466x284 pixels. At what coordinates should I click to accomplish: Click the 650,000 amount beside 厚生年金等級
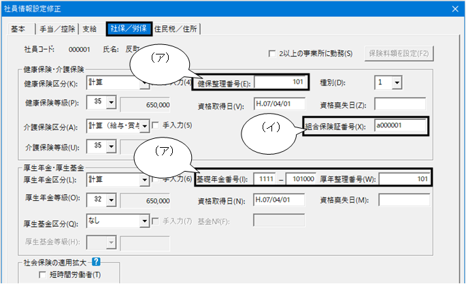point(145,201)
